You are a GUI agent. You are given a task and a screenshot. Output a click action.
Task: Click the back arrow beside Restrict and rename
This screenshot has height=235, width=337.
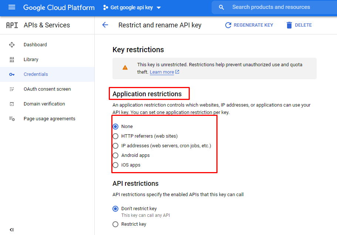pyautogui.click(x=105, y=25)
